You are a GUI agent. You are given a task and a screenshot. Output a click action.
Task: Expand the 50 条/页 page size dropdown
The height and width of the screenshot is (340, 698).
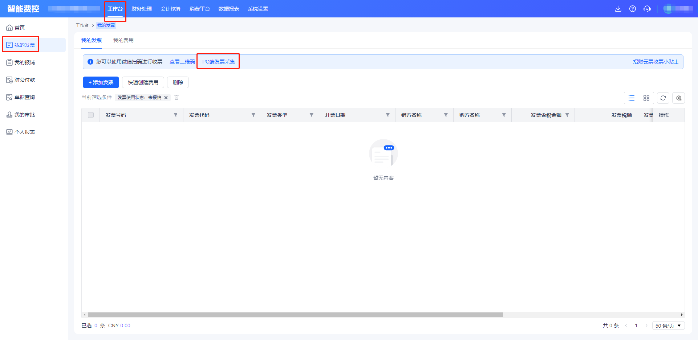[668, 325]
